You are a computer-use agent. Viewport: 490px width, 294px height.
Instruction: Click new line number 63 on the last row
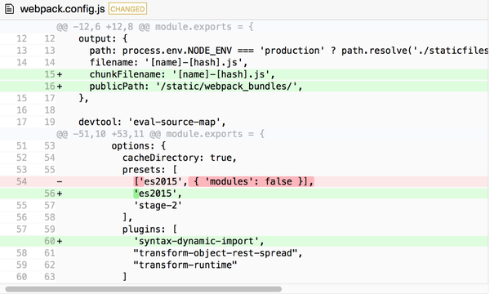coord(50,277)
